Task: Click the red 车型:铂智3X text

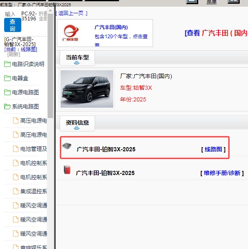Action: click(x=136, y=88)
